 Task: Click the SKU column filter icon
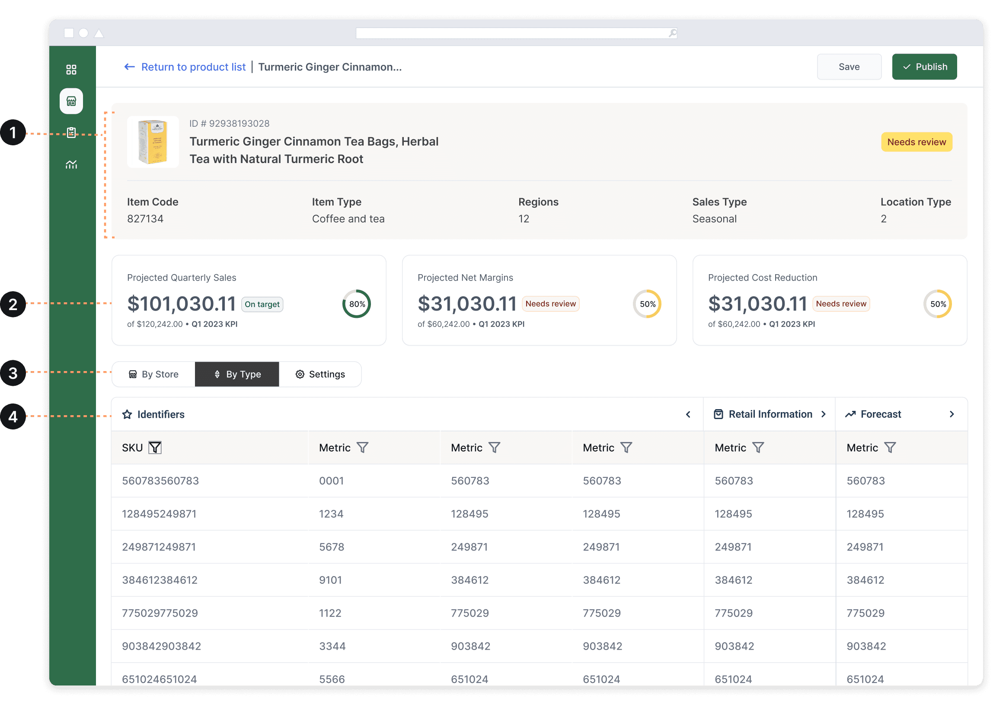coord(155,448)
